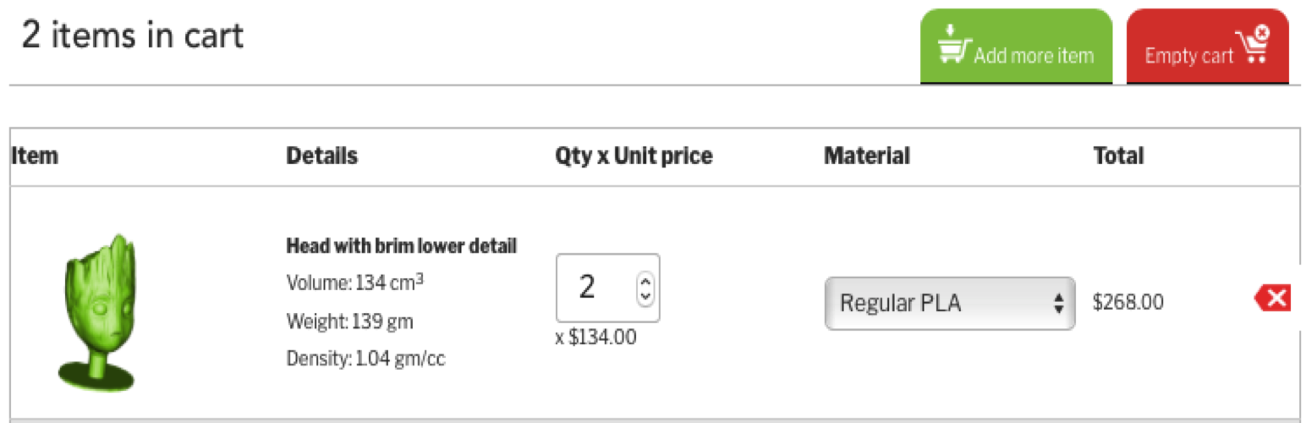The image size is (1306, 423).
Task: Click the cart icon on Empty cart
Action: [1253, 44]
